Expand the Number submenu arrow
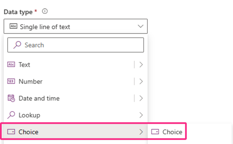Viewport: 233px width, 144px height. tap(141, 81)
